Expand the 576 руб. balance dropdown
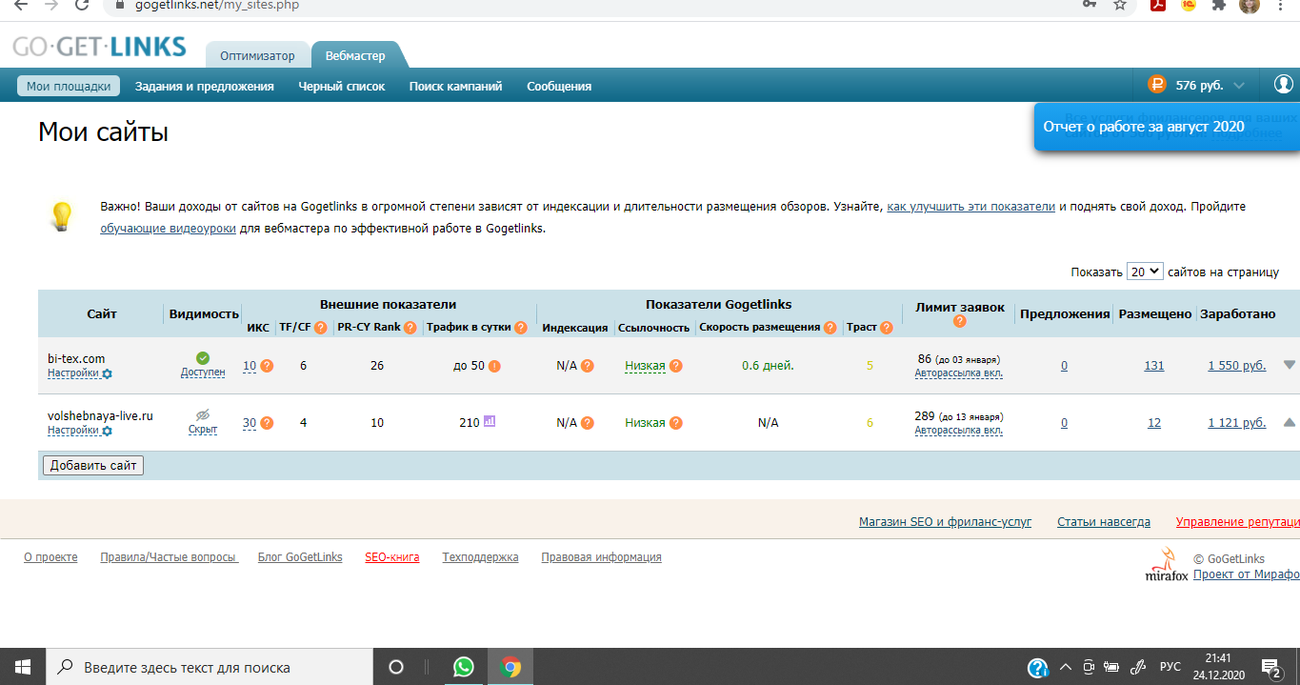 1238,86
